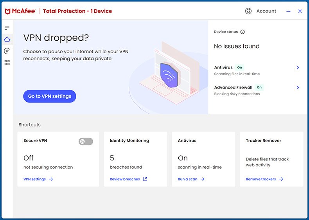
Task: Click the Tracker Remover card title
Action: pyautogui.click(x=263, y=141)
